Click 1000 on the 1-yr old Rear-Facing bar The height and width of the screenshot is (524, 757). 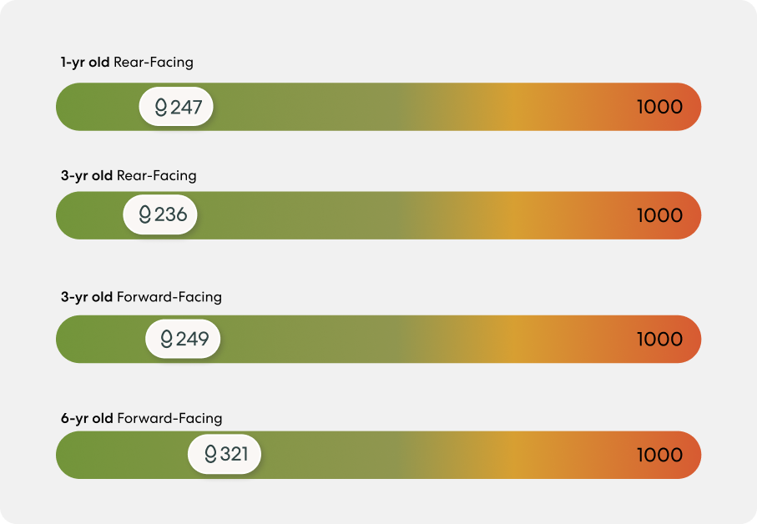pos(659,107)
